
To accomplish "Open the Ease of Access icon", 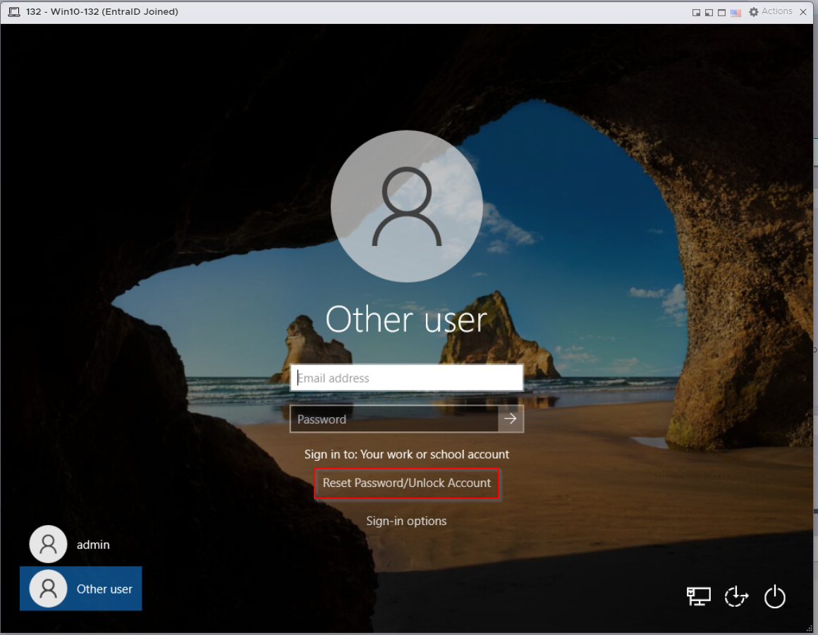I will pos(736,596).
